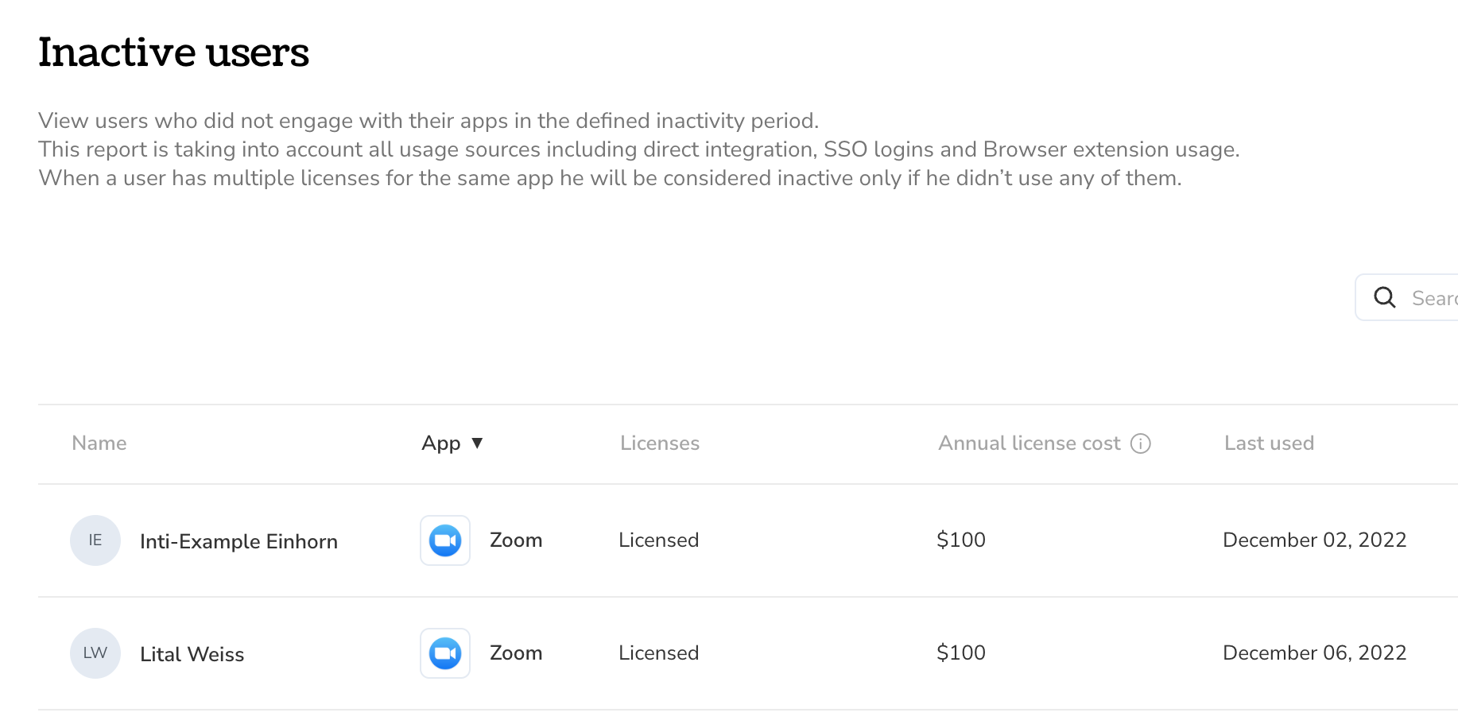
Task: Select the December 02, 2022 last used cell
Action: pyautogui.click(x=1315, y=540)
